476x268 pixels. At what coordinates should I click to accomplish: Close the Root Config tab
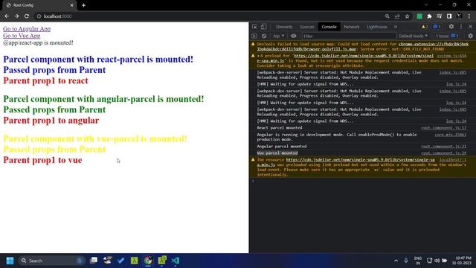72,5
